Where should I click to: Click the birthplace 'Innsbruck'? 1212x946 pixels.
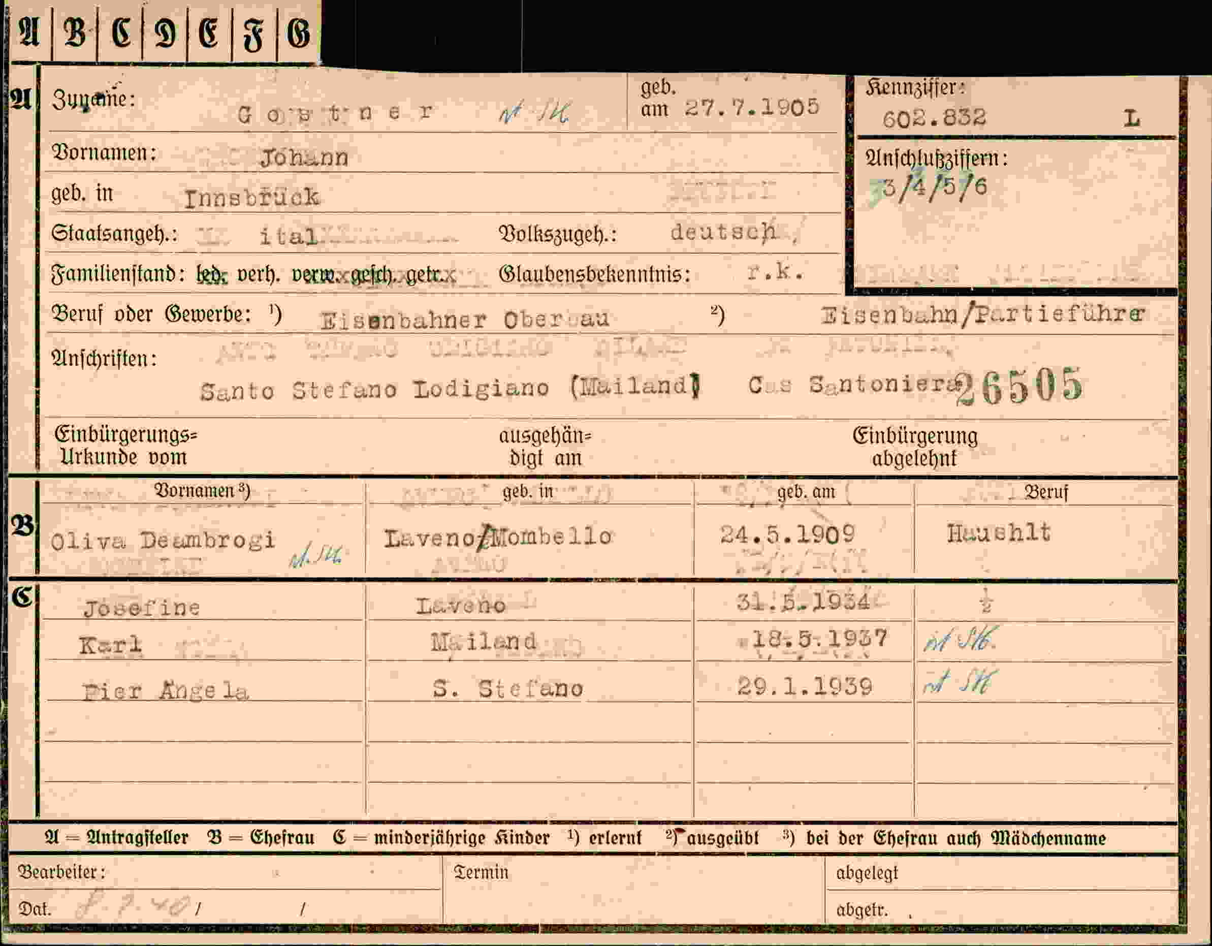[x=252, y=198]
